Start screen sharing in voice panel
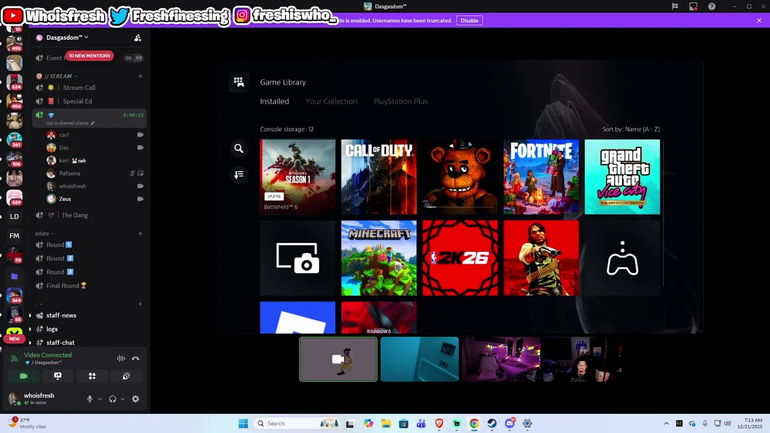 (x=58, y=376)
